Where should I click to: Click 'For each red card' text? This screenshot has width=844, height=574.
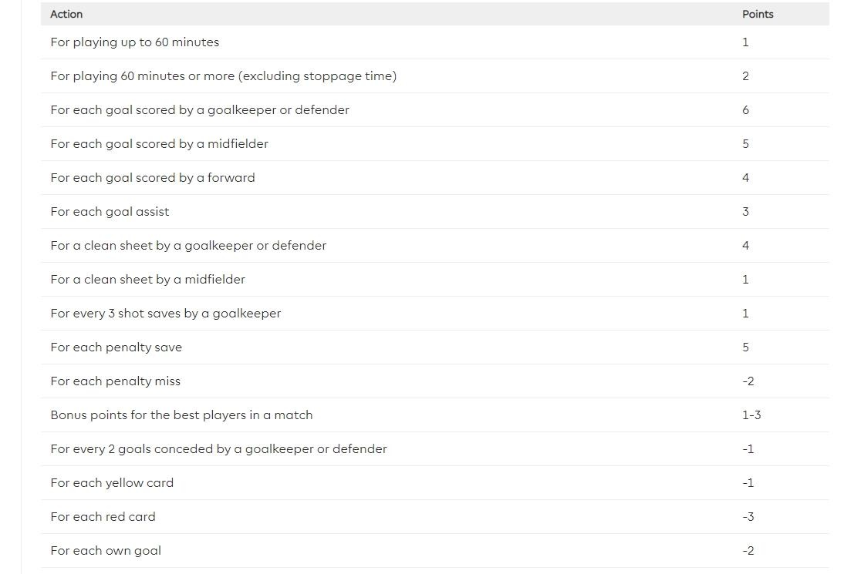pos(103,517)
